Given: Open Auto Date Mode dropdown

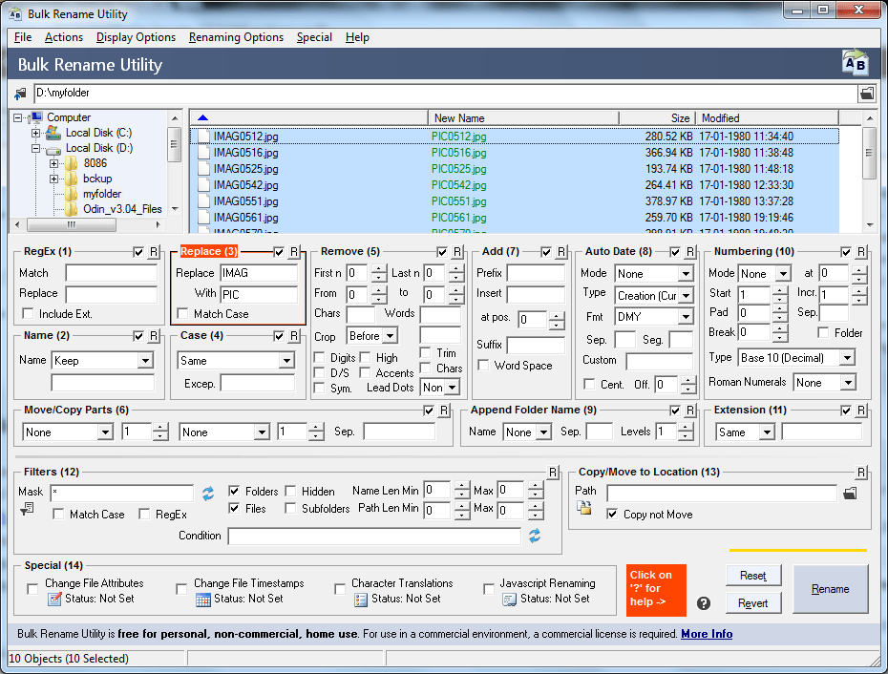Looking at the screenshot, I should coord(686,274).
